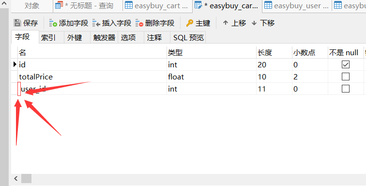
Task: Click the 长度 (Length) column header
Action: point(274,52)
